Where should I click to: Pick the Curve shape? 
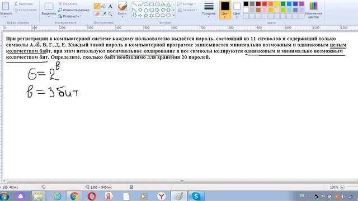[140, 4]
